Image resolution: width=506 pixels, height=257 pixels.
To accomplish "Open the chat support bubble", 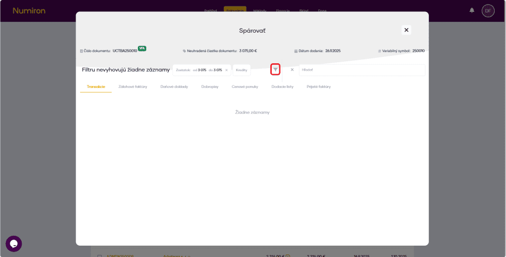I will (x=14, y=244).
